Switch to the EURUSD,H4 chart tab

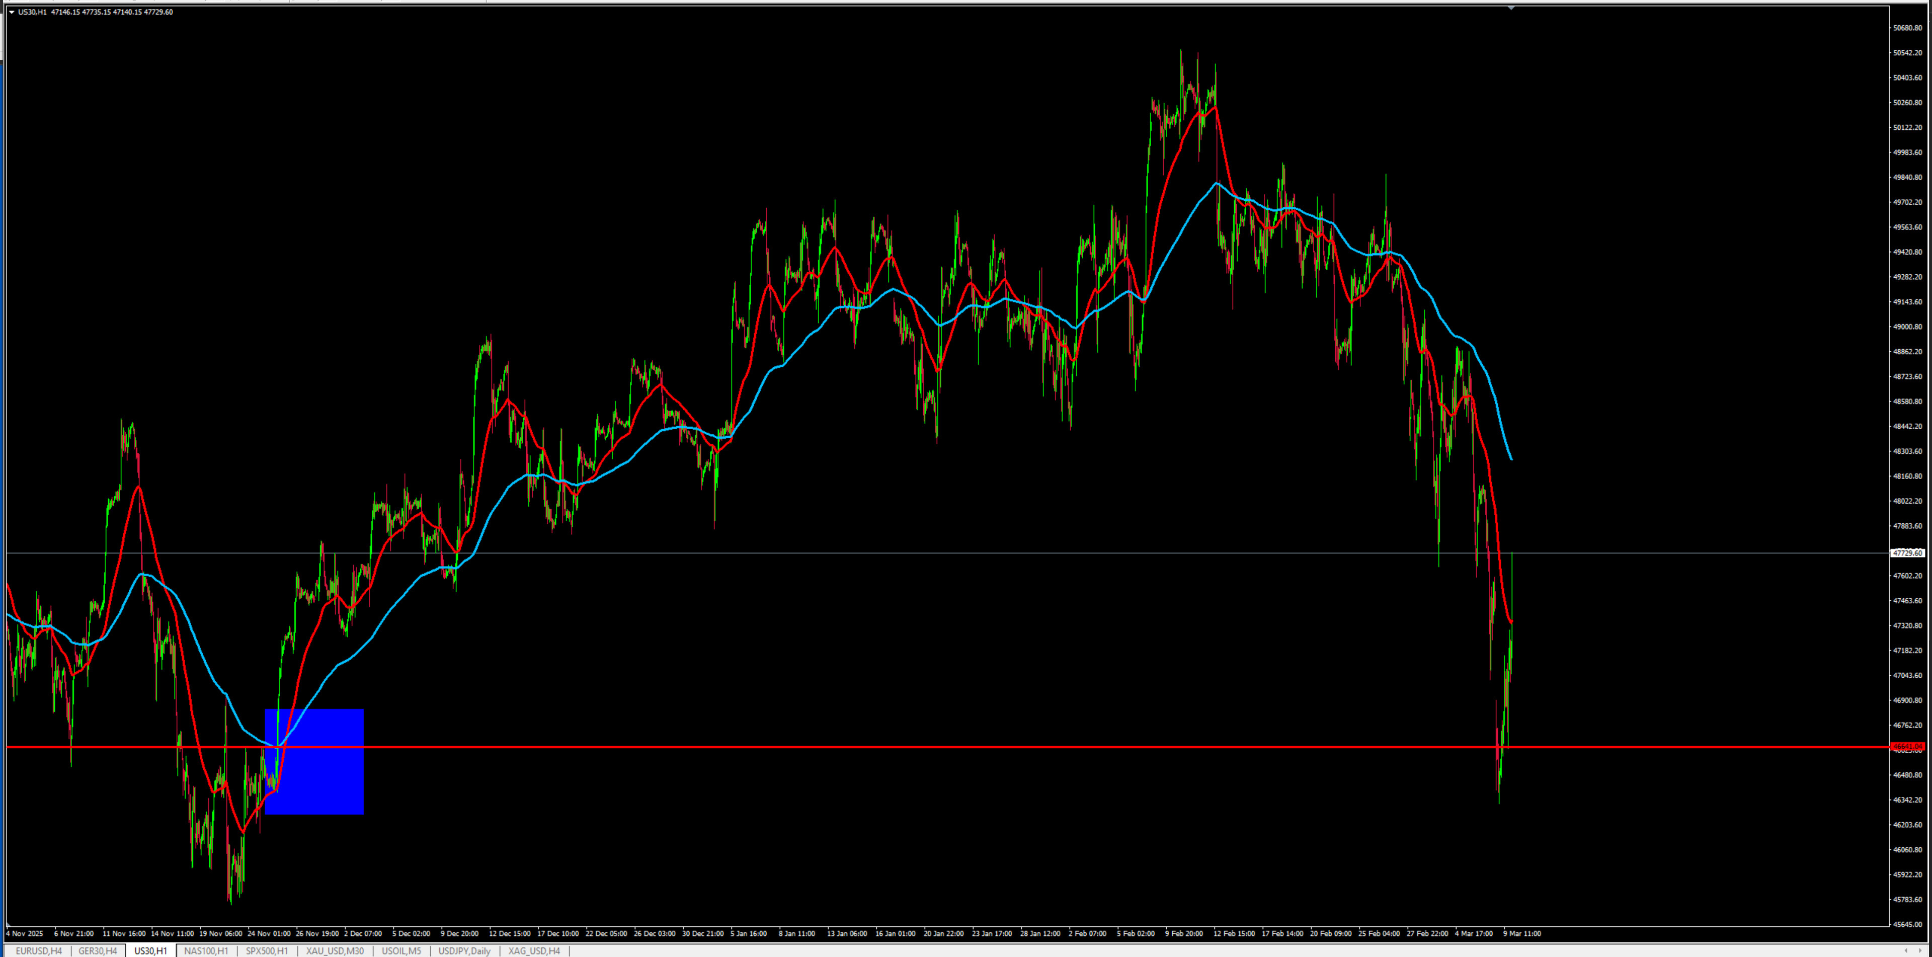[38, 950]
